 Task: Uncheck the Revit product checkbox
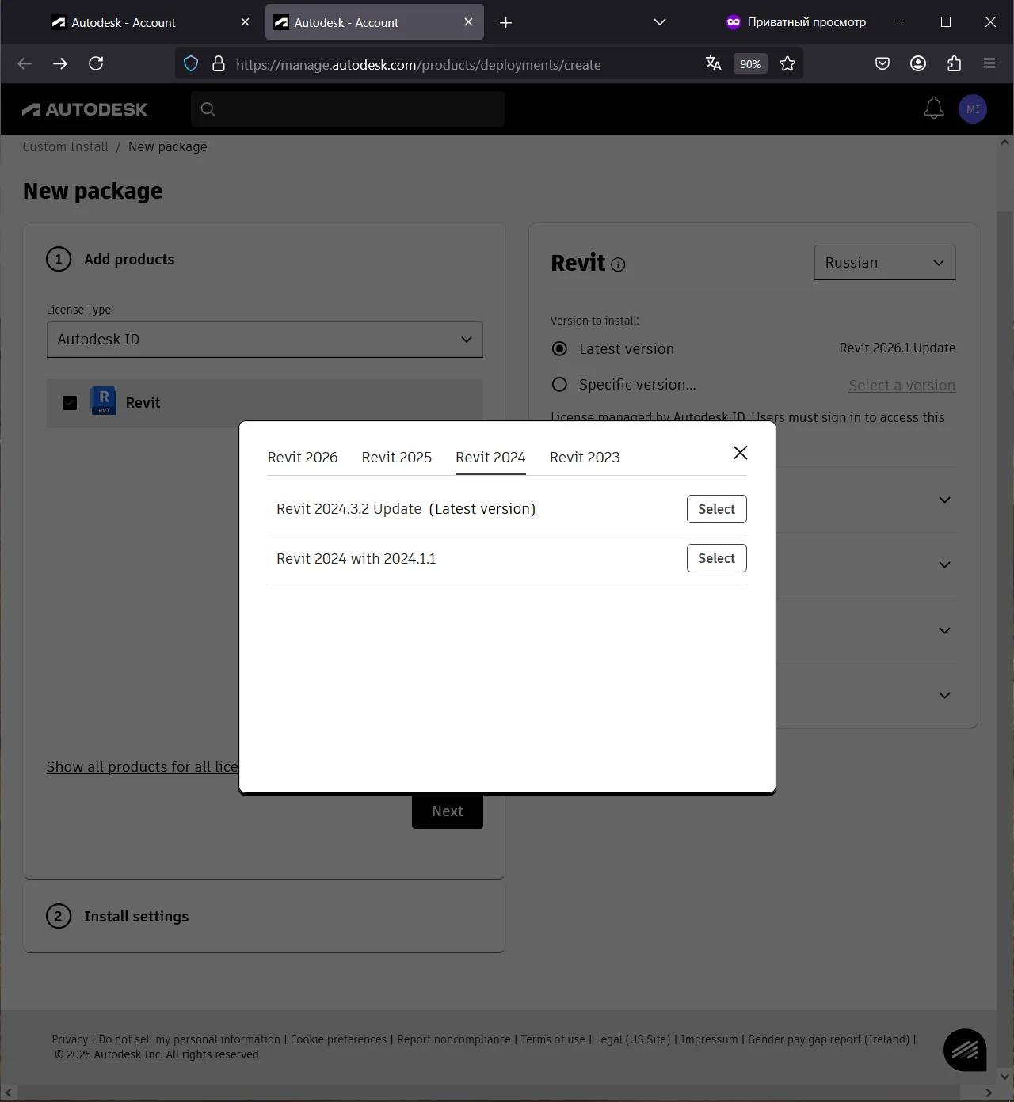coord(70,403)
